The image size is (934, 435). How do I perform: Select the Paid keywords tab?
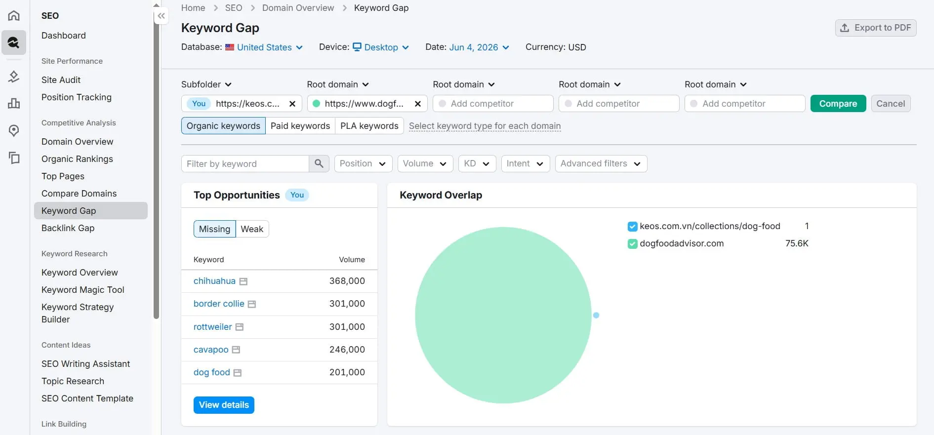click(x=300, y=126)
